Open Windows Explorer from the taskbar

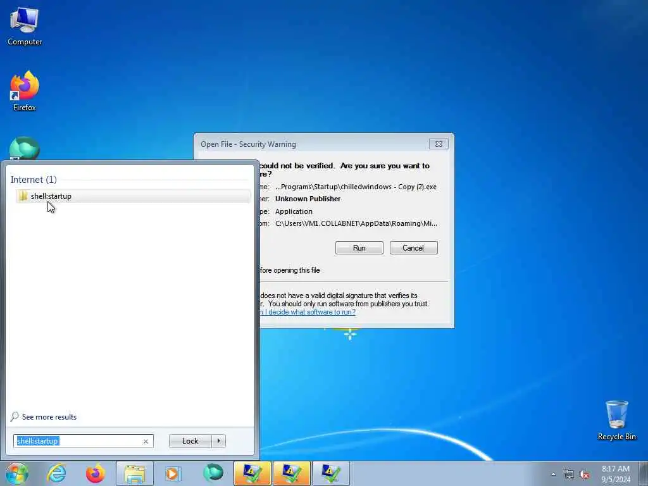point(135,473)
